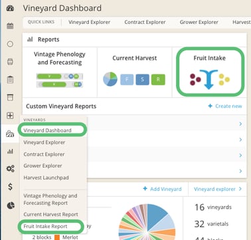Click the plus box sidebar icon

point(10,116)
